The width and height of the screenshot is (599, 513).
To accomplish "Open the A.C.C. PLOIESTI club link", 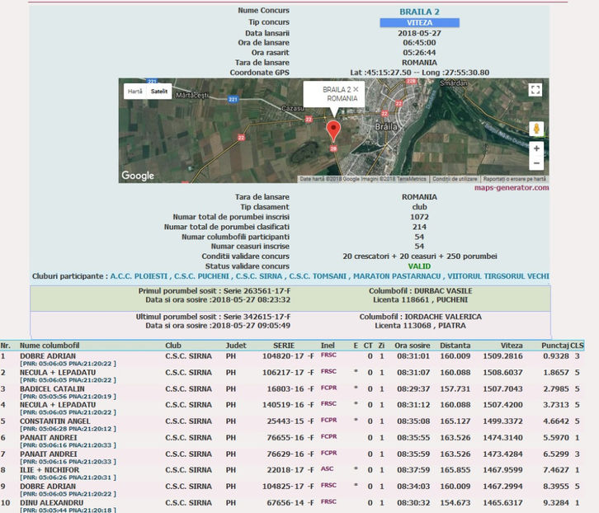I will (x=140, y=276).
